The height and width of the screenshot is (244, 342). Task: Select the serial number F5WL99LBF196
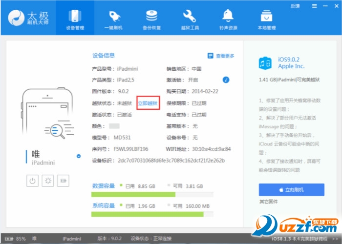point(131,149)
